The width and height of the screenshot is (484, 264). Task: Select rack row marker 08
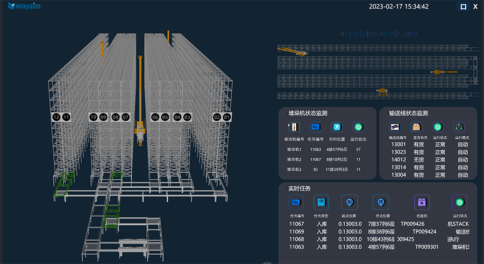click(x=116, y=117)
